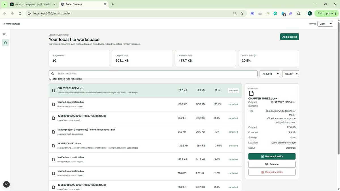Click the prepared status on VANDE-DANIEL.docx row
Image resolution: width=340 pixels, height=191 pixels.
coord(233,146)
